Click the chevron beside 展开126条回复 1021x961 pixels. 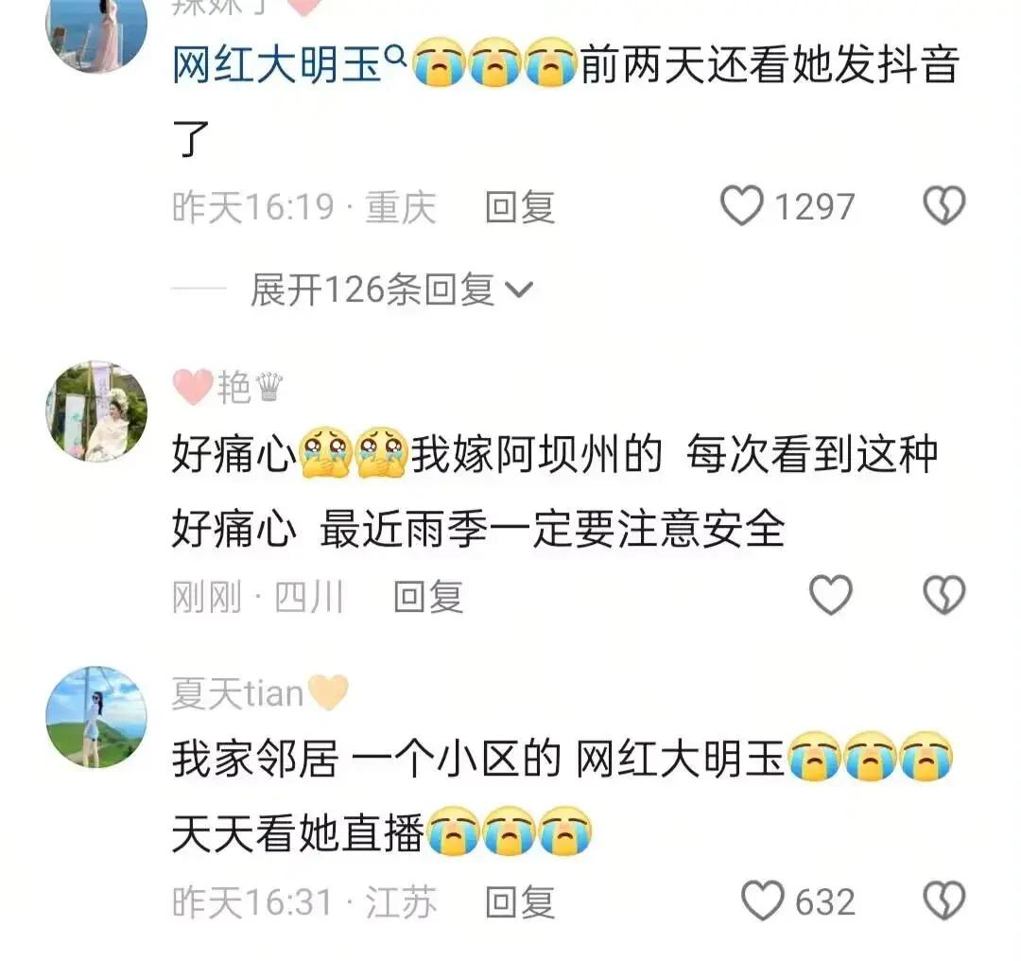coord(520,290)
